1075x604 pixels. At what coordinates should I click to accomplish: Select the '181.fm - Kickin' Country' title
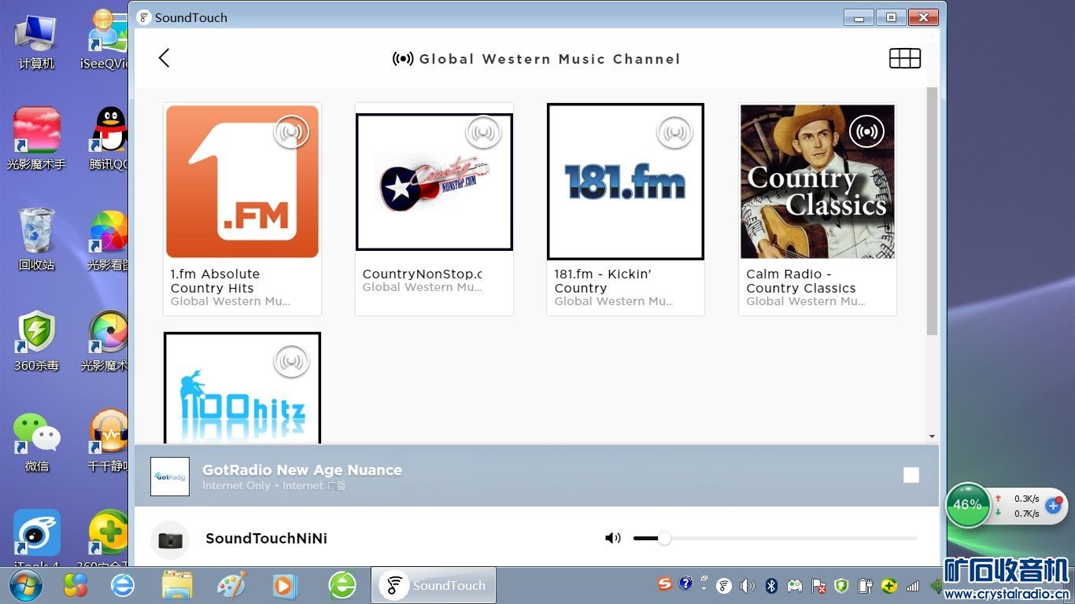(x=603, y=281)
